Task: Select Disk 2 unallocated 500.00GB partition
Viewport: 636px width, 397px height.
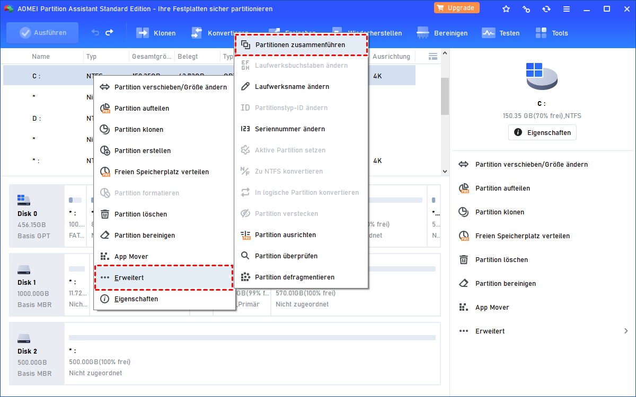Action: [252, 353]
